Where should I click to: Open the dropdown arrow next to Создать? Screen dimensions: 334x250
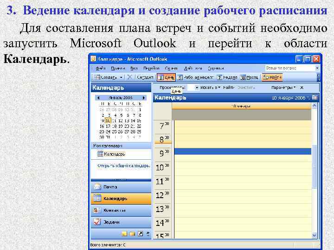[x=121, y=77]
